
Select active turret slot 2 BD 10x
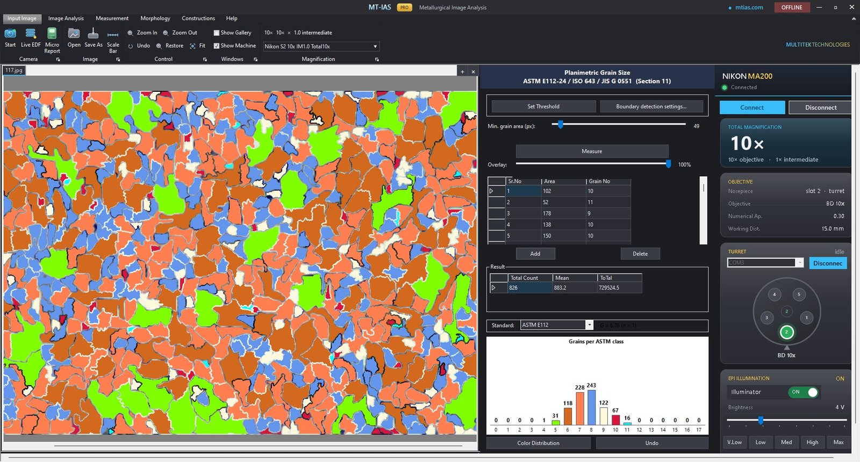tap(786, 332)
